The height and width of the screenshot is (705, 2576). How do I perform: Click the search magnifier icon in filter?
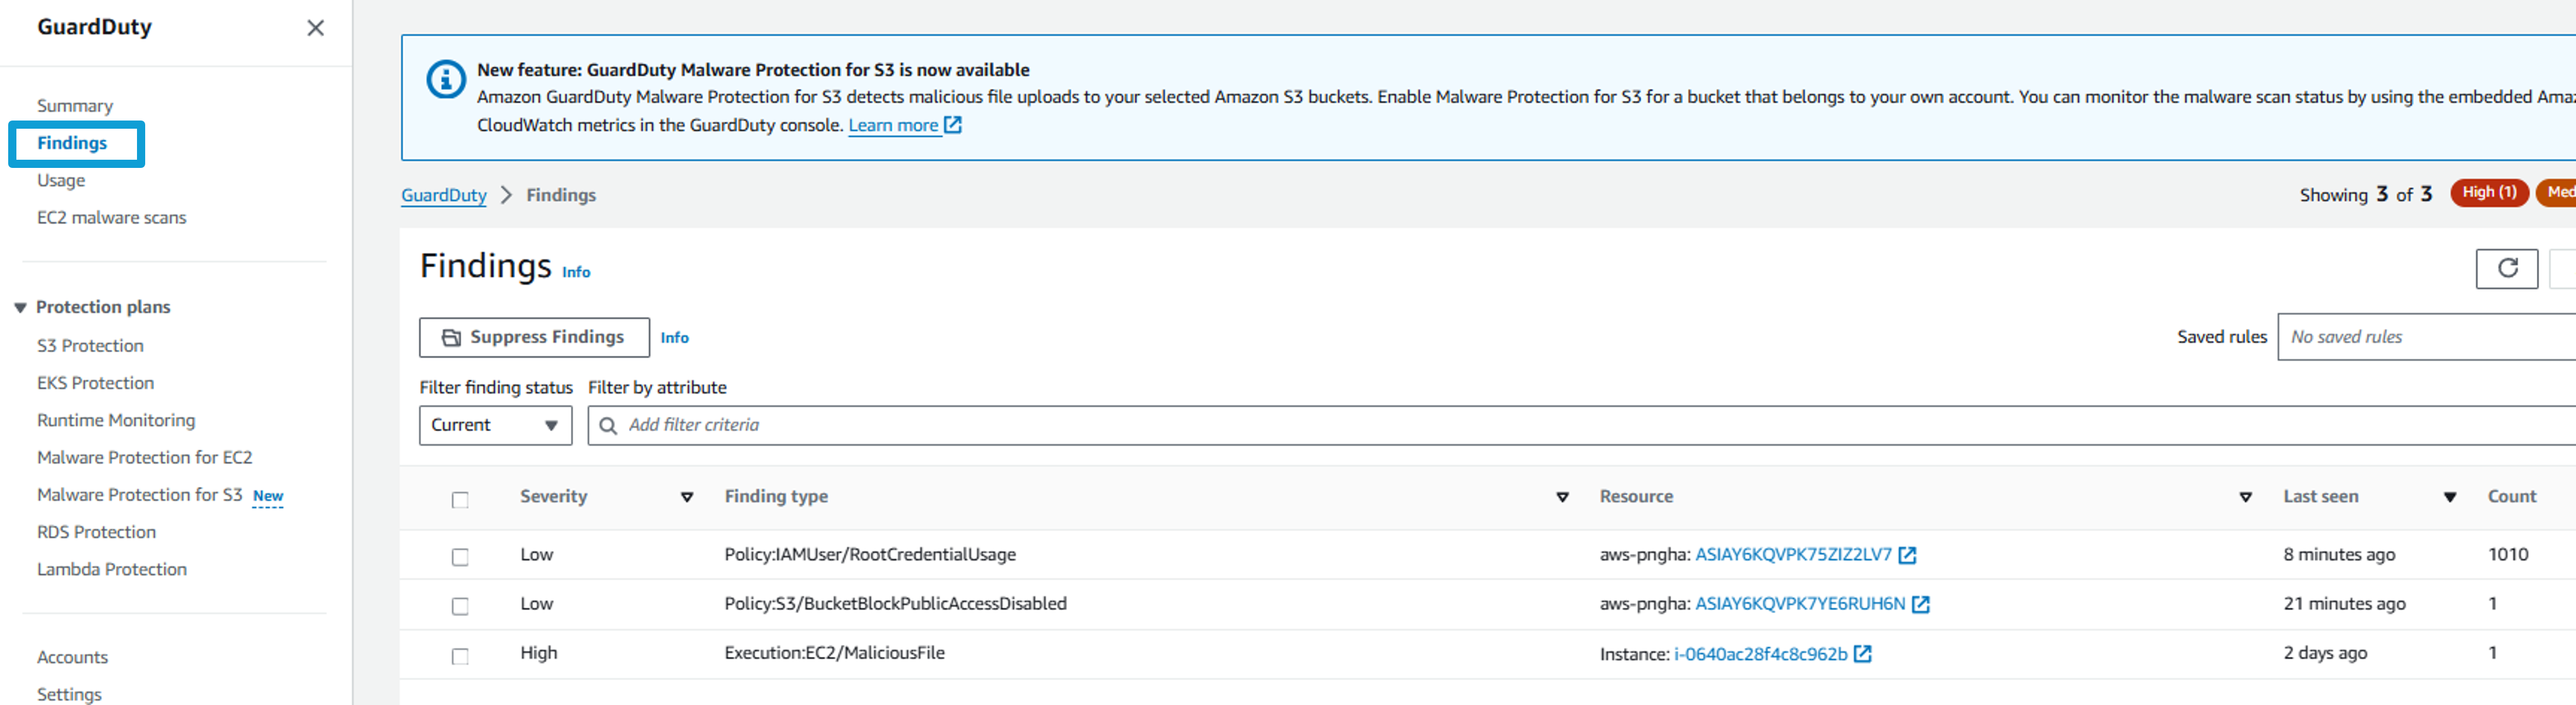(608, 425)
